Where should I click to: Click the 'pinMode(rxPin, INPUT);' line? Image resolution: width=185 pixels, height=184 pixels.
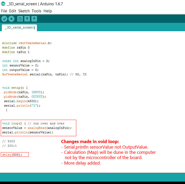tap(24, 92)
